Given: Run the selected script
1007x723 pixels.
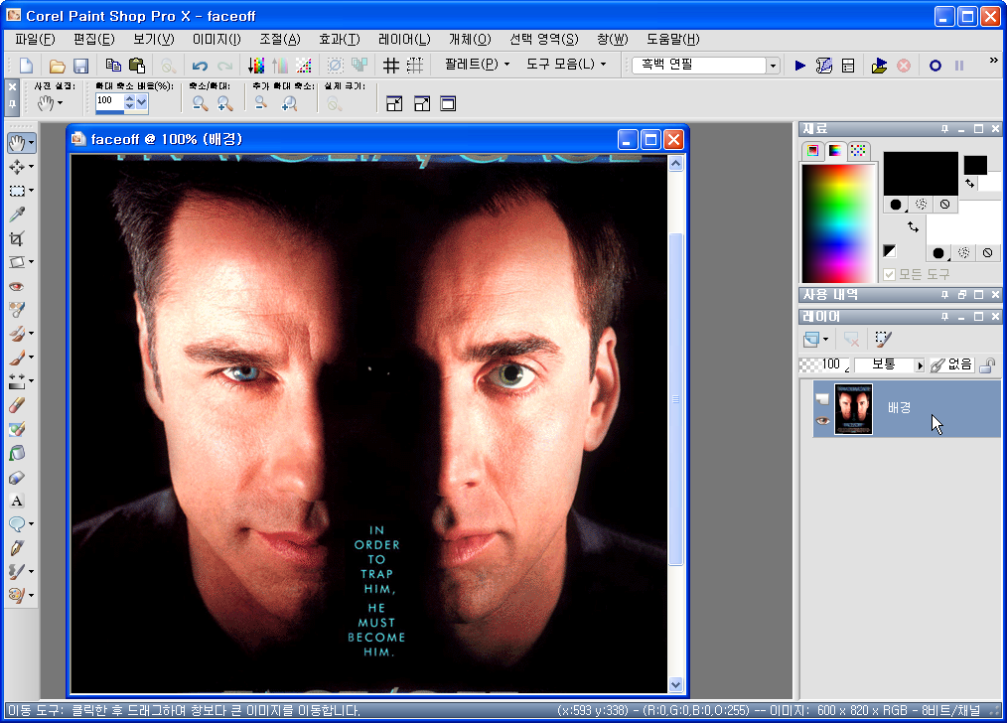Looking at the screenshot, I should (x=799, y=66).
